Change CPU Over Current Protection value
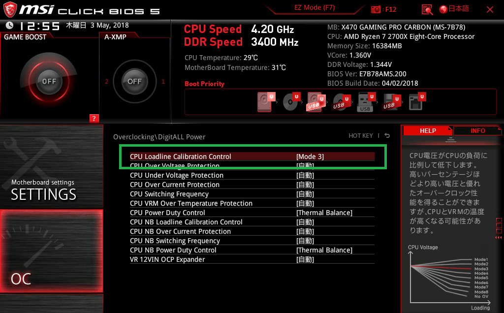504x313 pixels. pos(305,185)
